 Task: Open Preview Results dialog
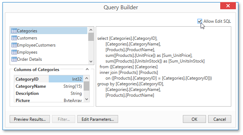[30, 119]
